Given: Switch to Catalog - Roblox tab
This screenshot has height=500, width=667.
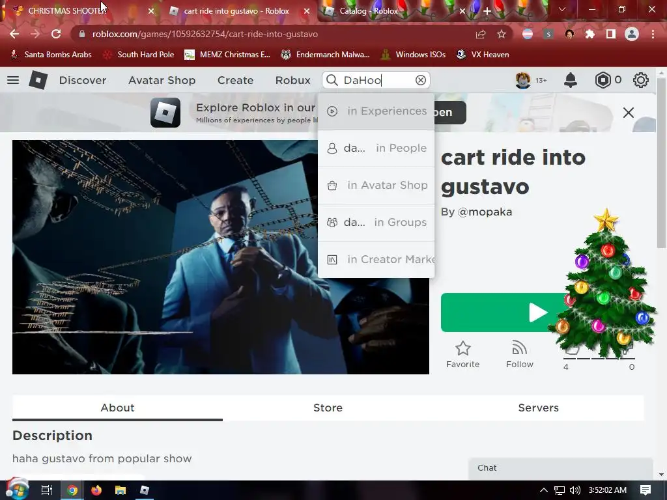Looking at the screenshot, I should click(x=393, y=11).
